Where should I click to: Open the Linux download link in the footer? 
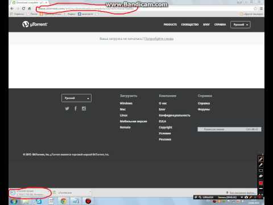coord(123,115)
